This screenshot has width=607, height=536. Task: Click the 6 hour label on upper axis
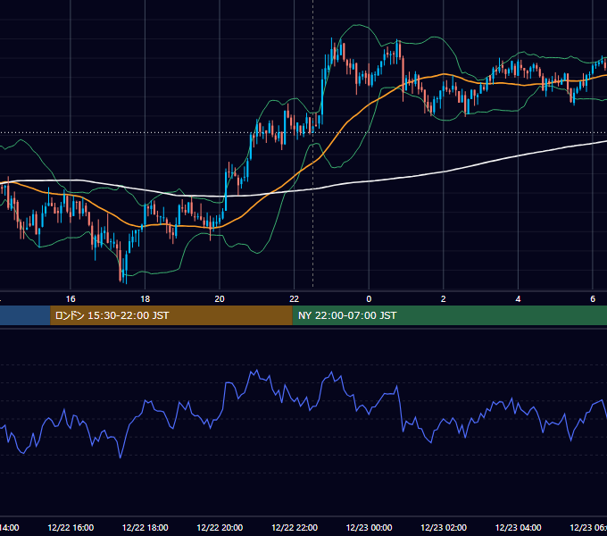pyautogui.click(x=593, y=299)
